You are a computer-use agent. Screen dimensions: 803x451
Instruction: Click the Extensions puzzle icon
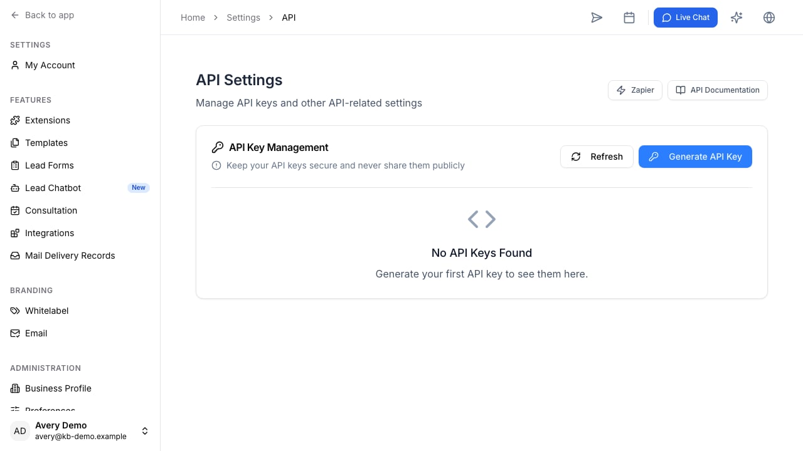point(15,120)
